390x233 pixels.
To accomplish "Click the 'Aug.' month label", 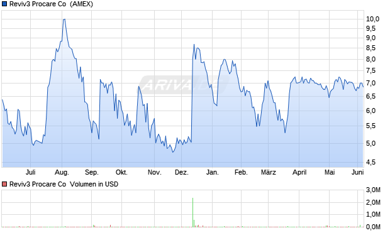I will (x=62, y=172).
